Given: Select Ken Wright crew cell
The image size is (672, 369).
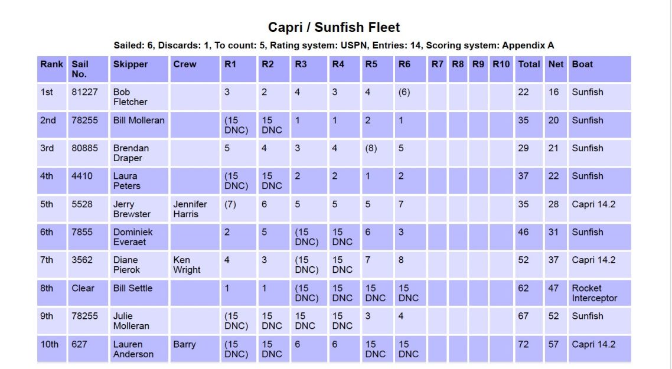Looking at the screenshot, I should [x=194, y=265].
